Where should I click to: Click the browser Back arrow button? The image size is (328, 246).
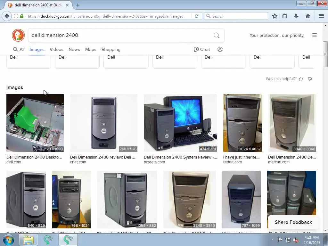tap(7, 16)
